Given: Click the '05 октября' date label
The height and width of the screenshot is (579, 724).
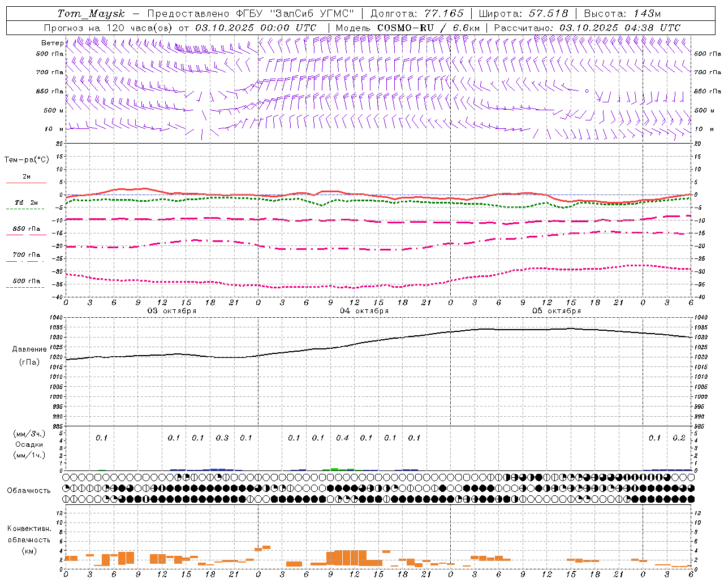Looking at the screenshot, I should (557, 311).
